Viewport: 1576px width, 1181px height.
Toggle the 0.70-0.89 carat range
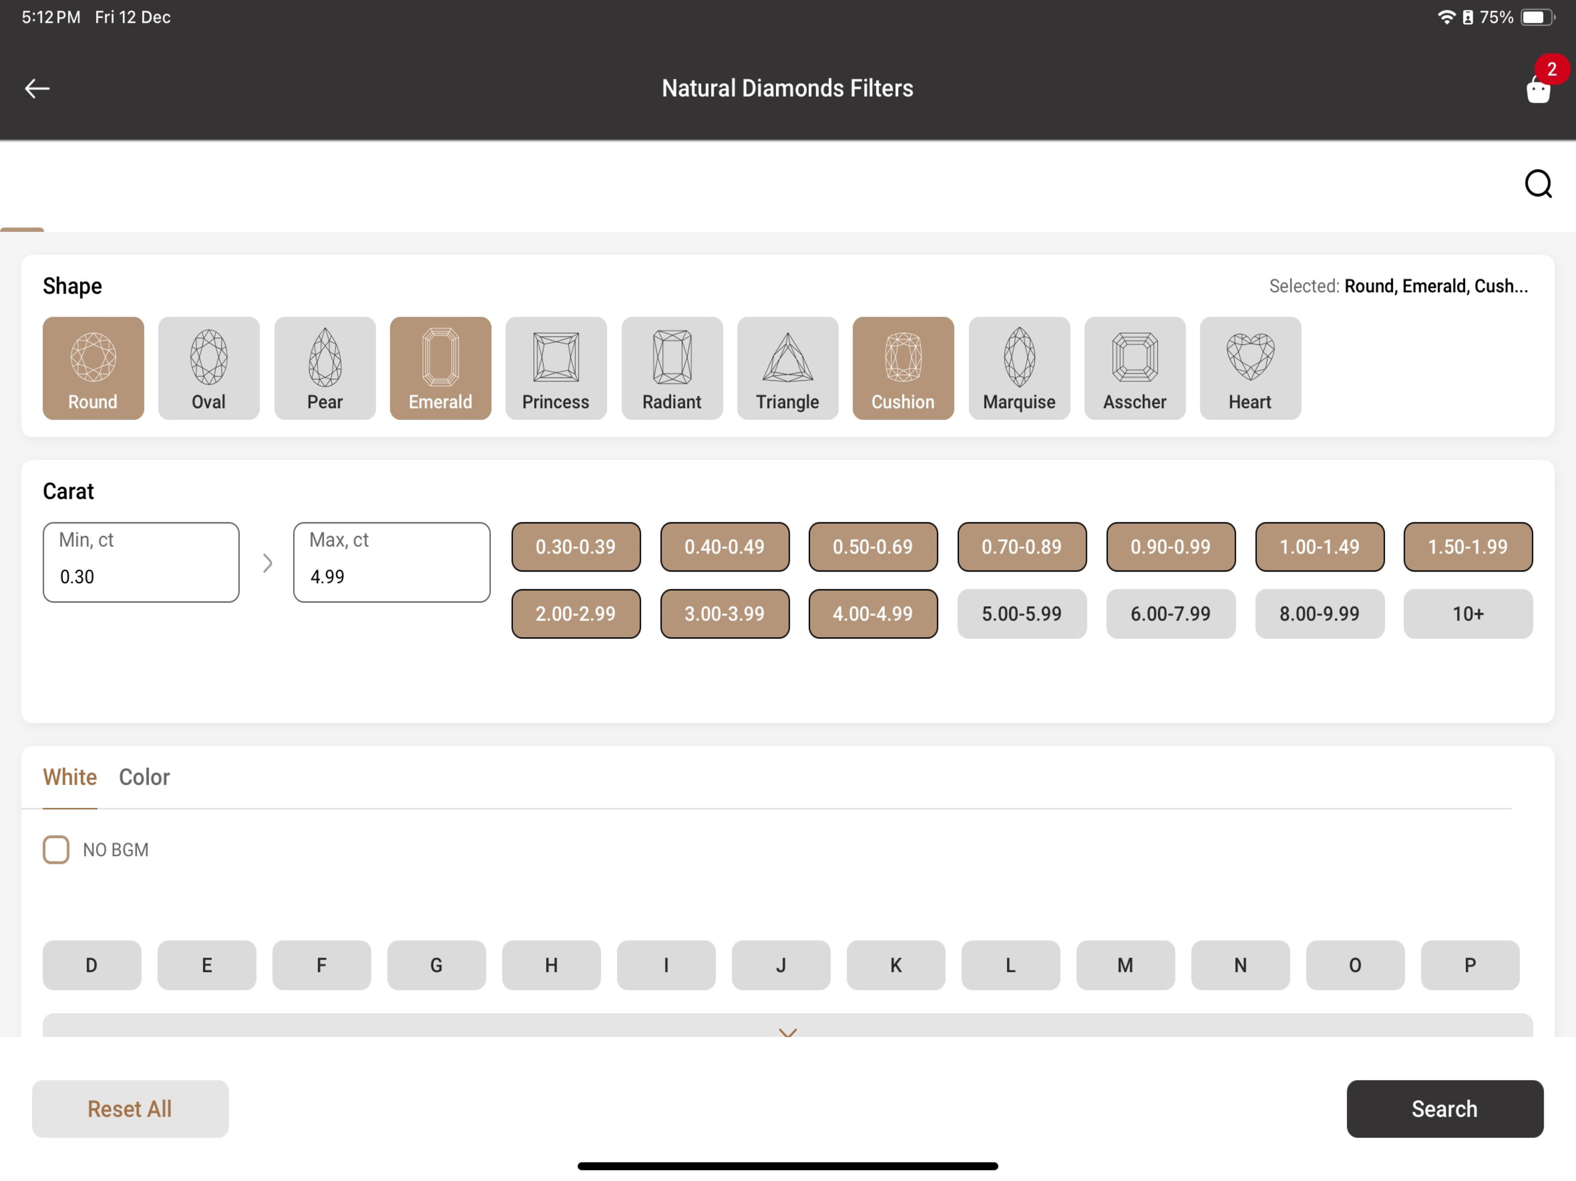click(x=1022, y=546)
